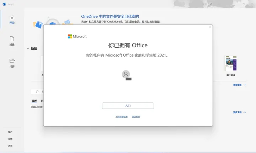Click the Word app icon in the title bar
Viewport: 256px width, 153px height.
(x=4, y=4)
